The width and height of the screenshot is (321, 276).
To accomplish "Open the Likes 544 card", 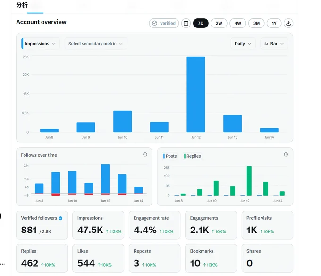I will point(98,258).
